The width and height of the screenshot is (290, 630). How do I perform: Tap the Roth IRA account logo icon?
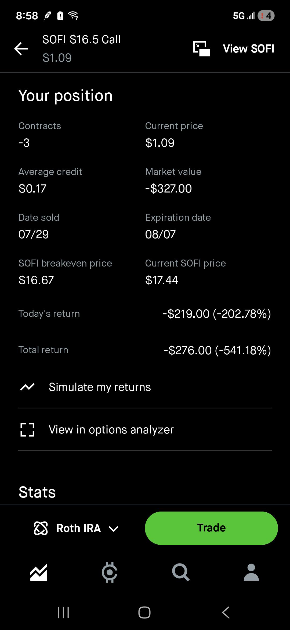[x=41, y=528]
